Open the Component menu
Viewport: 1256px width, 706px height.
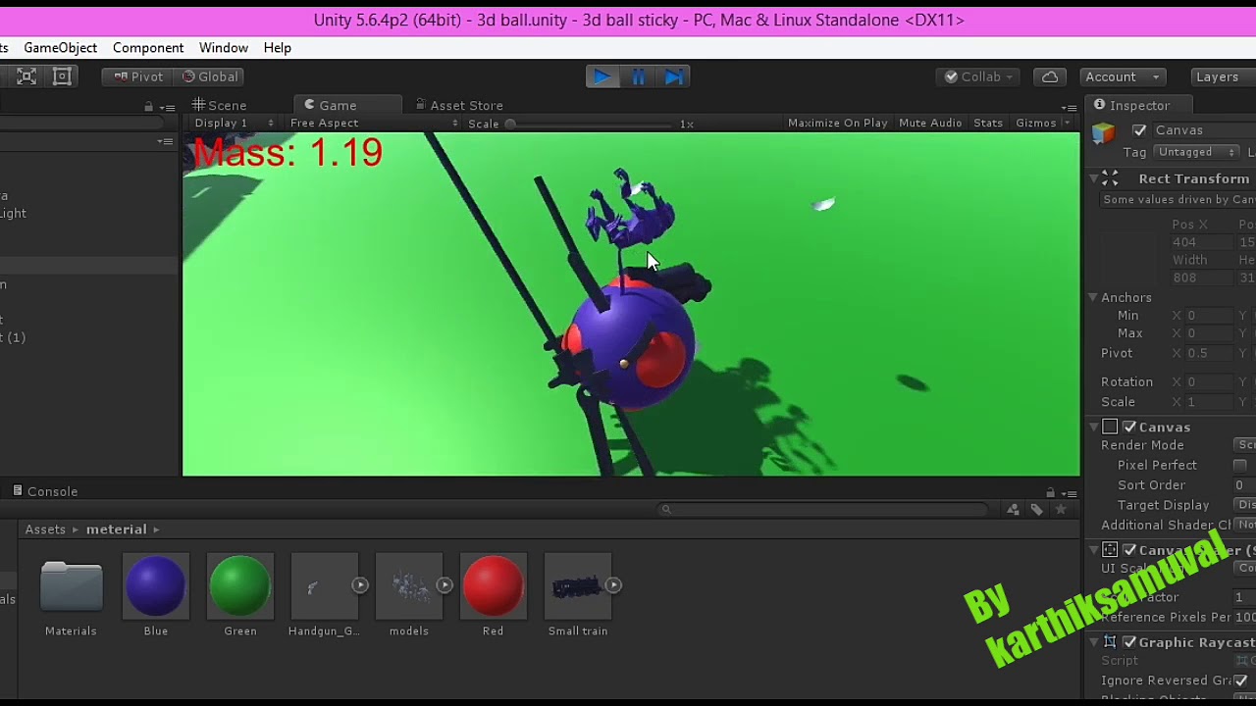[x=148, y=47]
